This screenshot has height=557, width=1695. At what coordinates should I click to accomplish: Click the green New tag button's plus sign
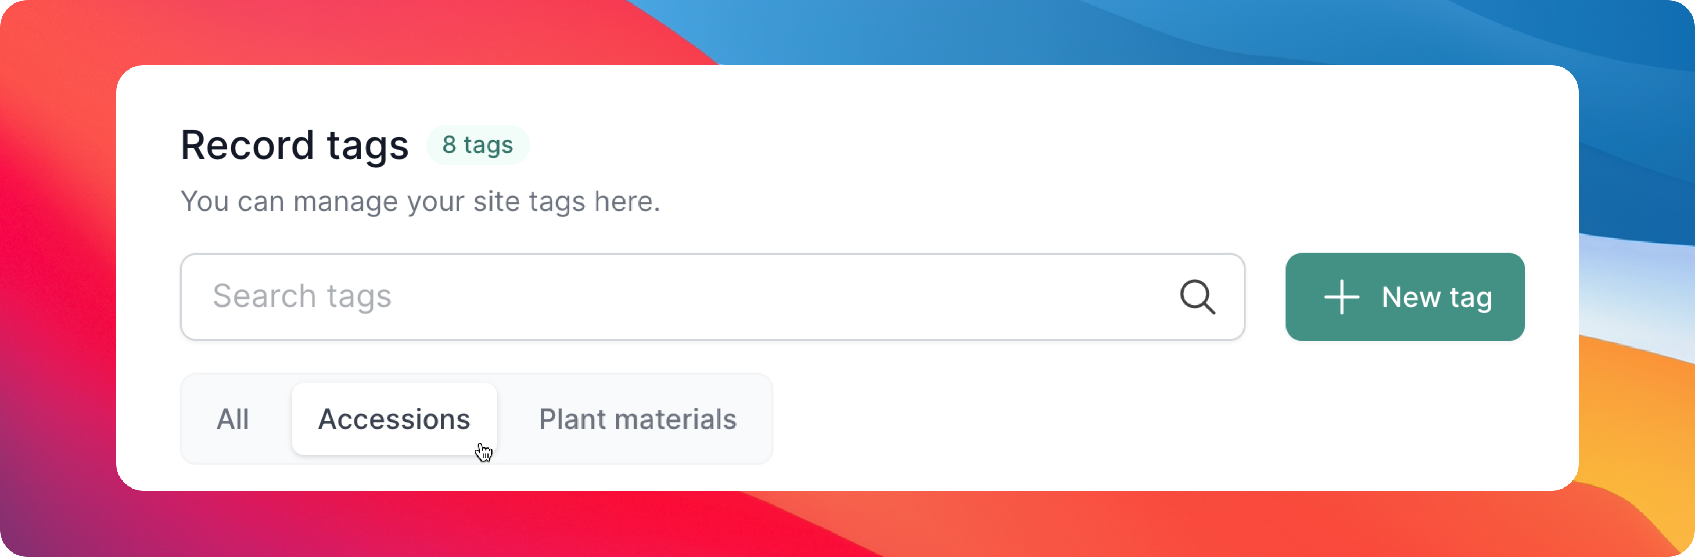point(1341,296)
